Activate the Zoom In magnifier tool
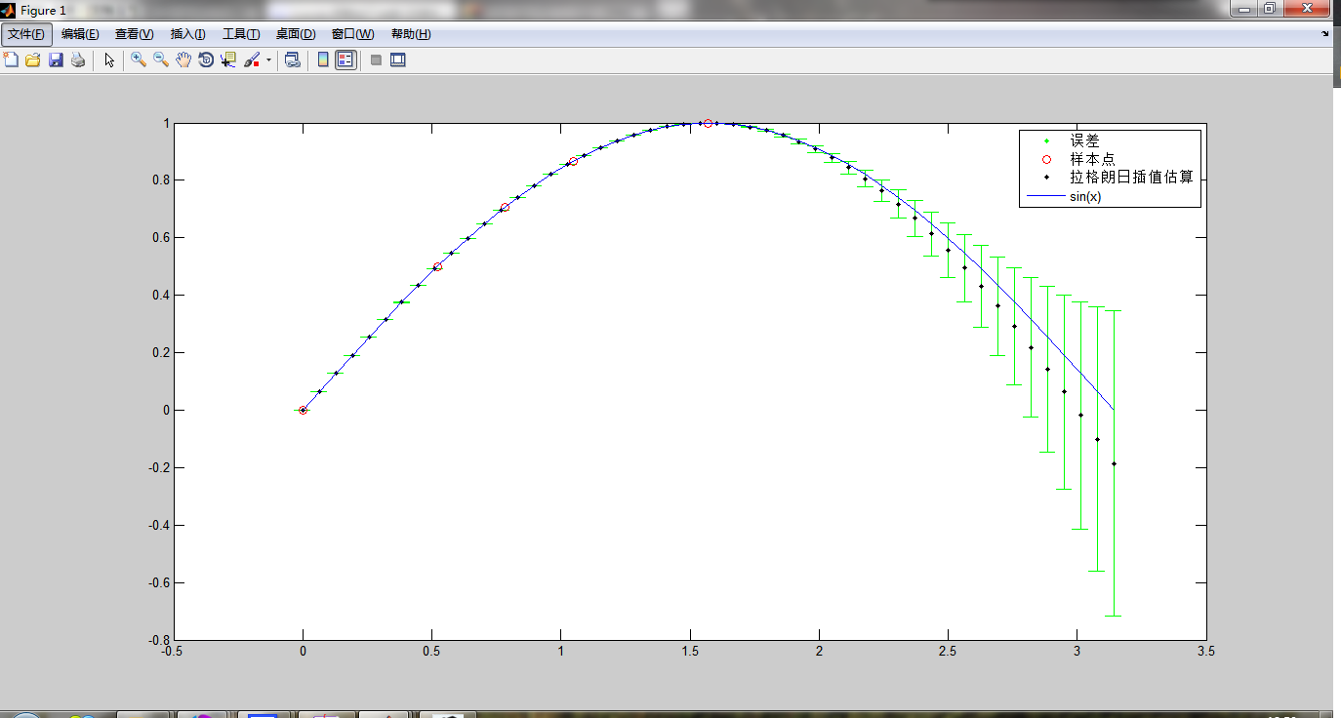This screenshot has width=1341, height=718. point(139,60)
